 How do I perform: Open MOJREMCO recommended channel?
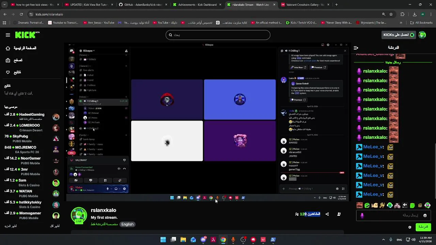click(32, 150)
